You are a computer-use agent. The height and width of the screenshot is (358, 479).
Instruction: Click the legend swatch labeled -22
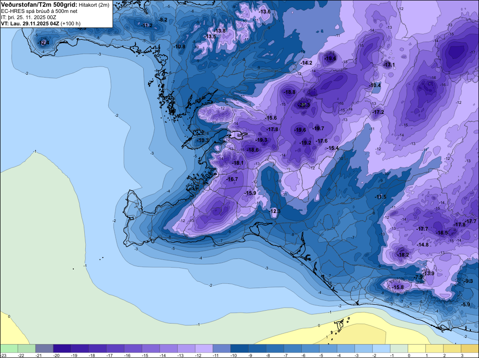[26, 348]
